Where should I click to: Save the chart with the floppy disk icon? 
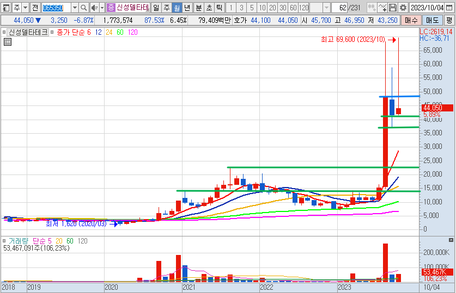point(393,8)
